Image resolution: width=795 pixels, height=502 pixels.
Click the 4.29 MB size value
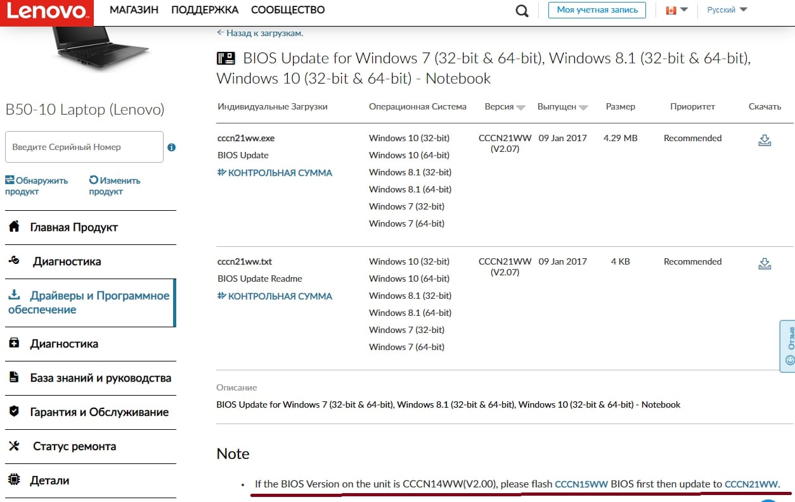(x=621, y=138)
